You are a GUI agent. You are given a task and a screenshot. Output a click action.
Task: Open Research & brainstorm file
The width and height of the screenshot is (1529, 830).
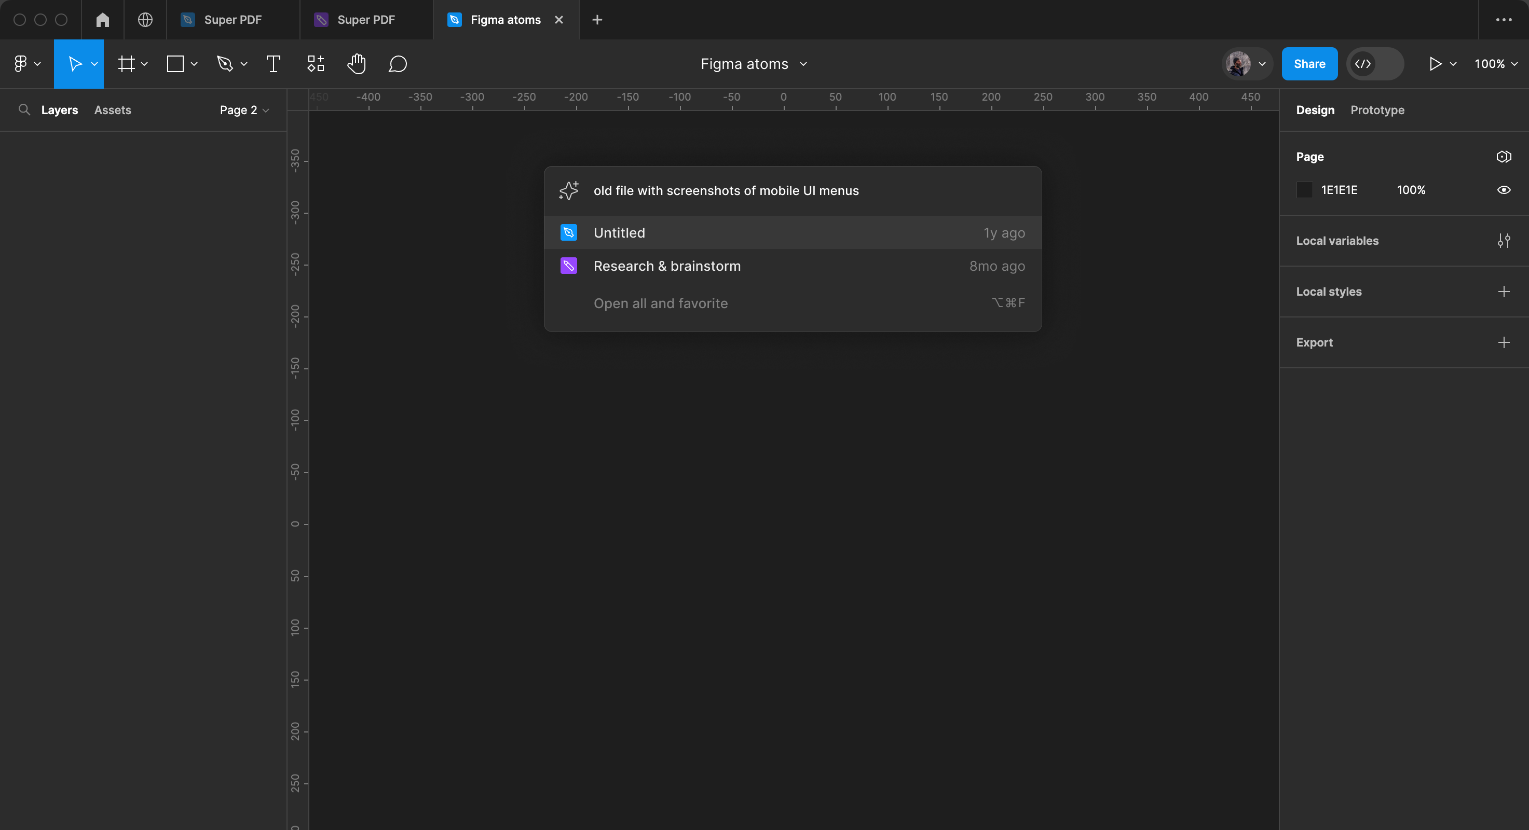[667, 266]
